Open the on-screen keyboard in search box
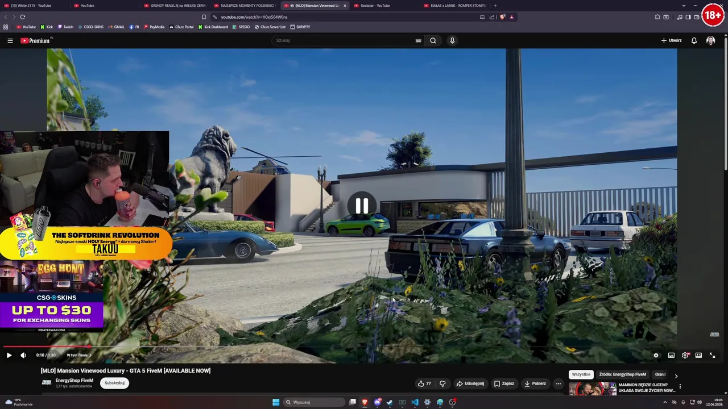The width and height of the screenshot is (728, 409). click(x=418, y=40)
